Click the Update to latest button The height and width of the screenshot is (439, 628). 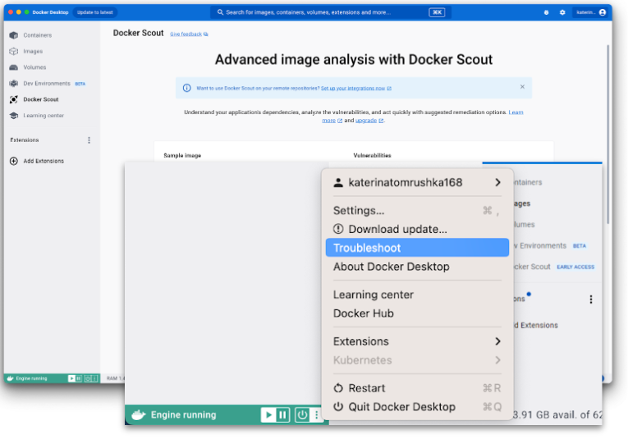(x=95, y=12)
